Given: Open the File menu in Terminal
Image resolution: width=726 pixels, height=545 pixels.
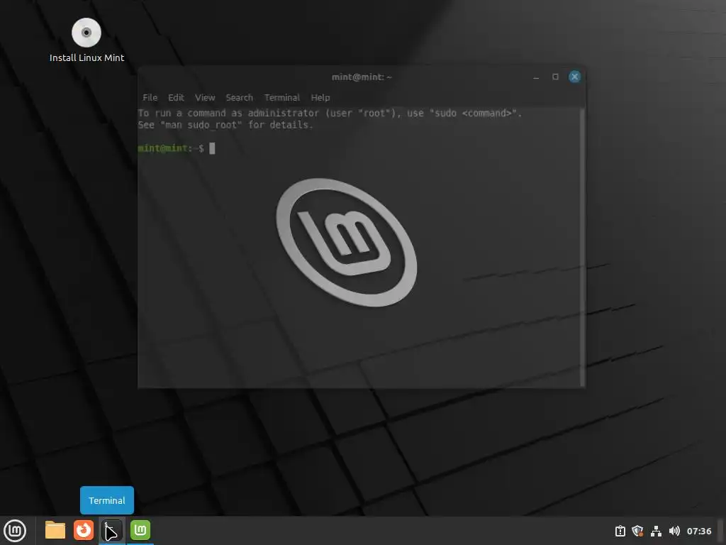Looking at the screenshot, I should tap(150, 97).
